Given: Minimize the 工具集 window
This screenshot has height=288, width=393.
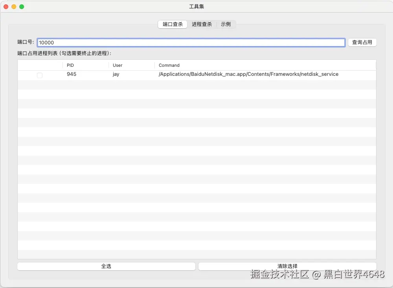Looking at the screenshot, I should (14, 6).
